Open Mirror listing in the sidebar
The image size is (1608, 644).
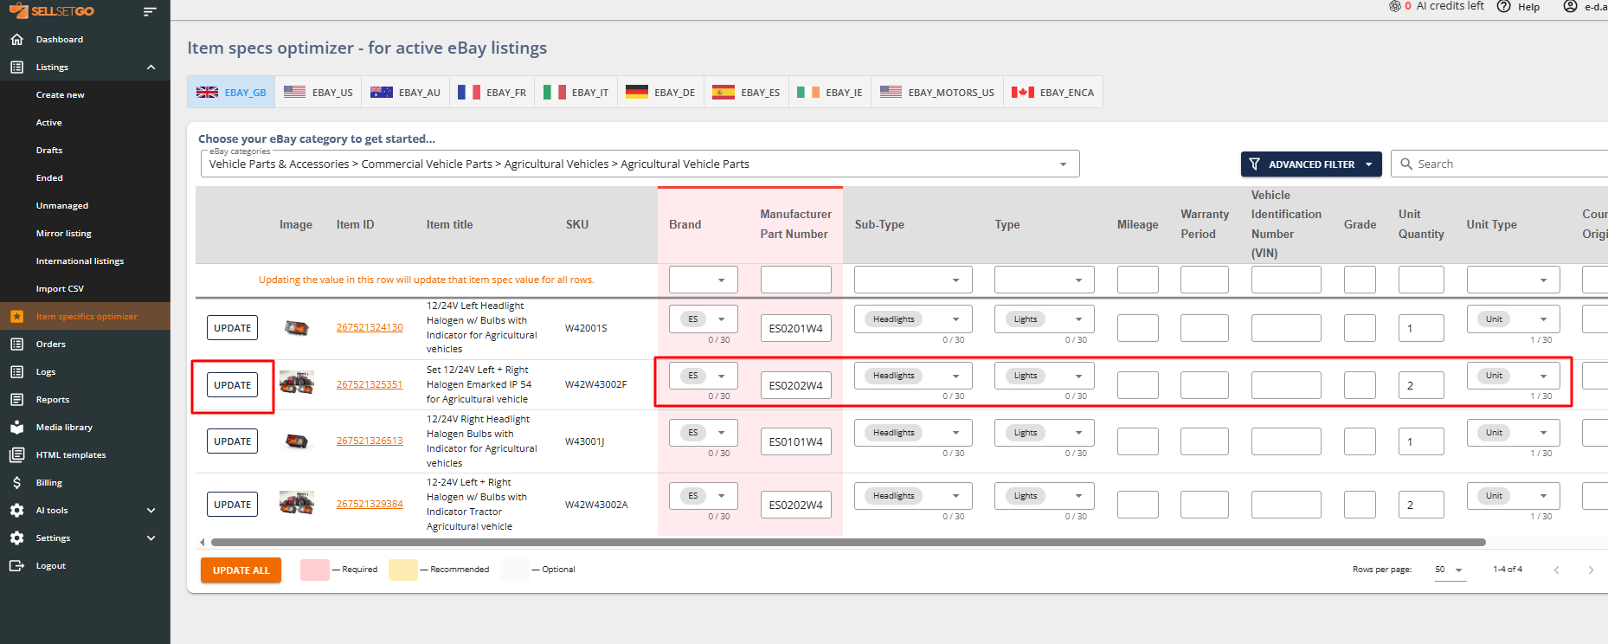(63, 234)
